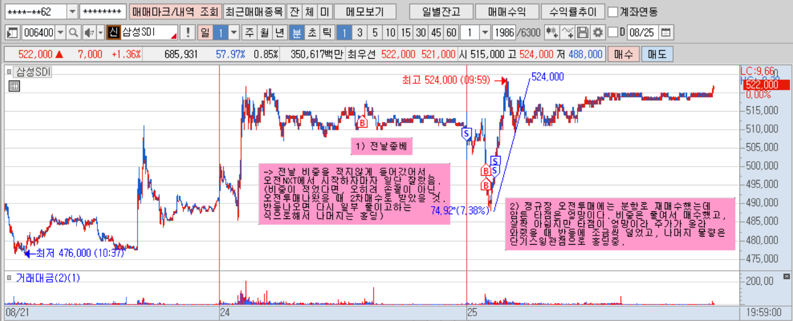Select the 일 daily chart toggle
The width and height of the screenshot is (793, 321).
coord(204,33)
